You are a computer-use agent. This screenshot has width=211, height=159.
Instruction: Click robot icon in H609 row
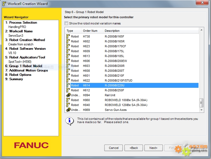(x=68, y=51)
